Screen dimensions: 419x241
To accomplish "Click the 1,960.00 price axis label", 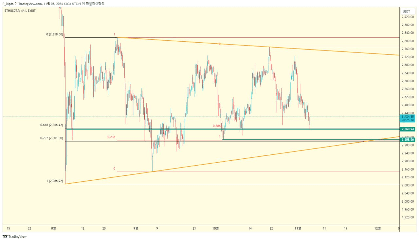I will coord(408,209).
